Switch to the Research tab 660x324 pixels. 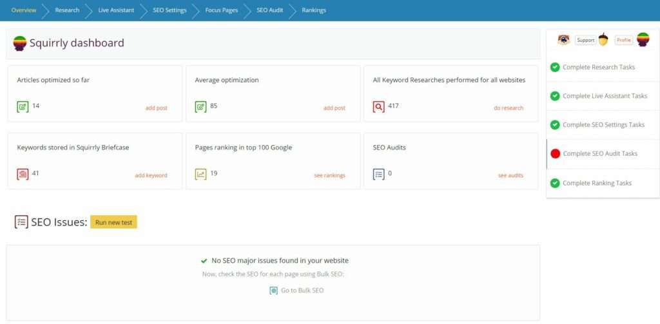[x=67, y=10]
